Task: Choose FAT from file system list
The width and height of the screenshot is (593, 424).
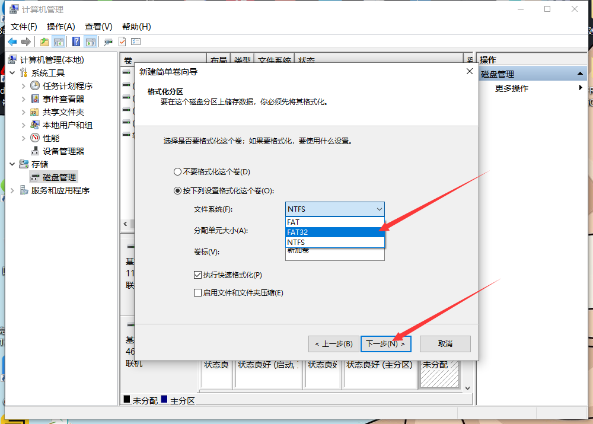Action: [x=334, y=222]
